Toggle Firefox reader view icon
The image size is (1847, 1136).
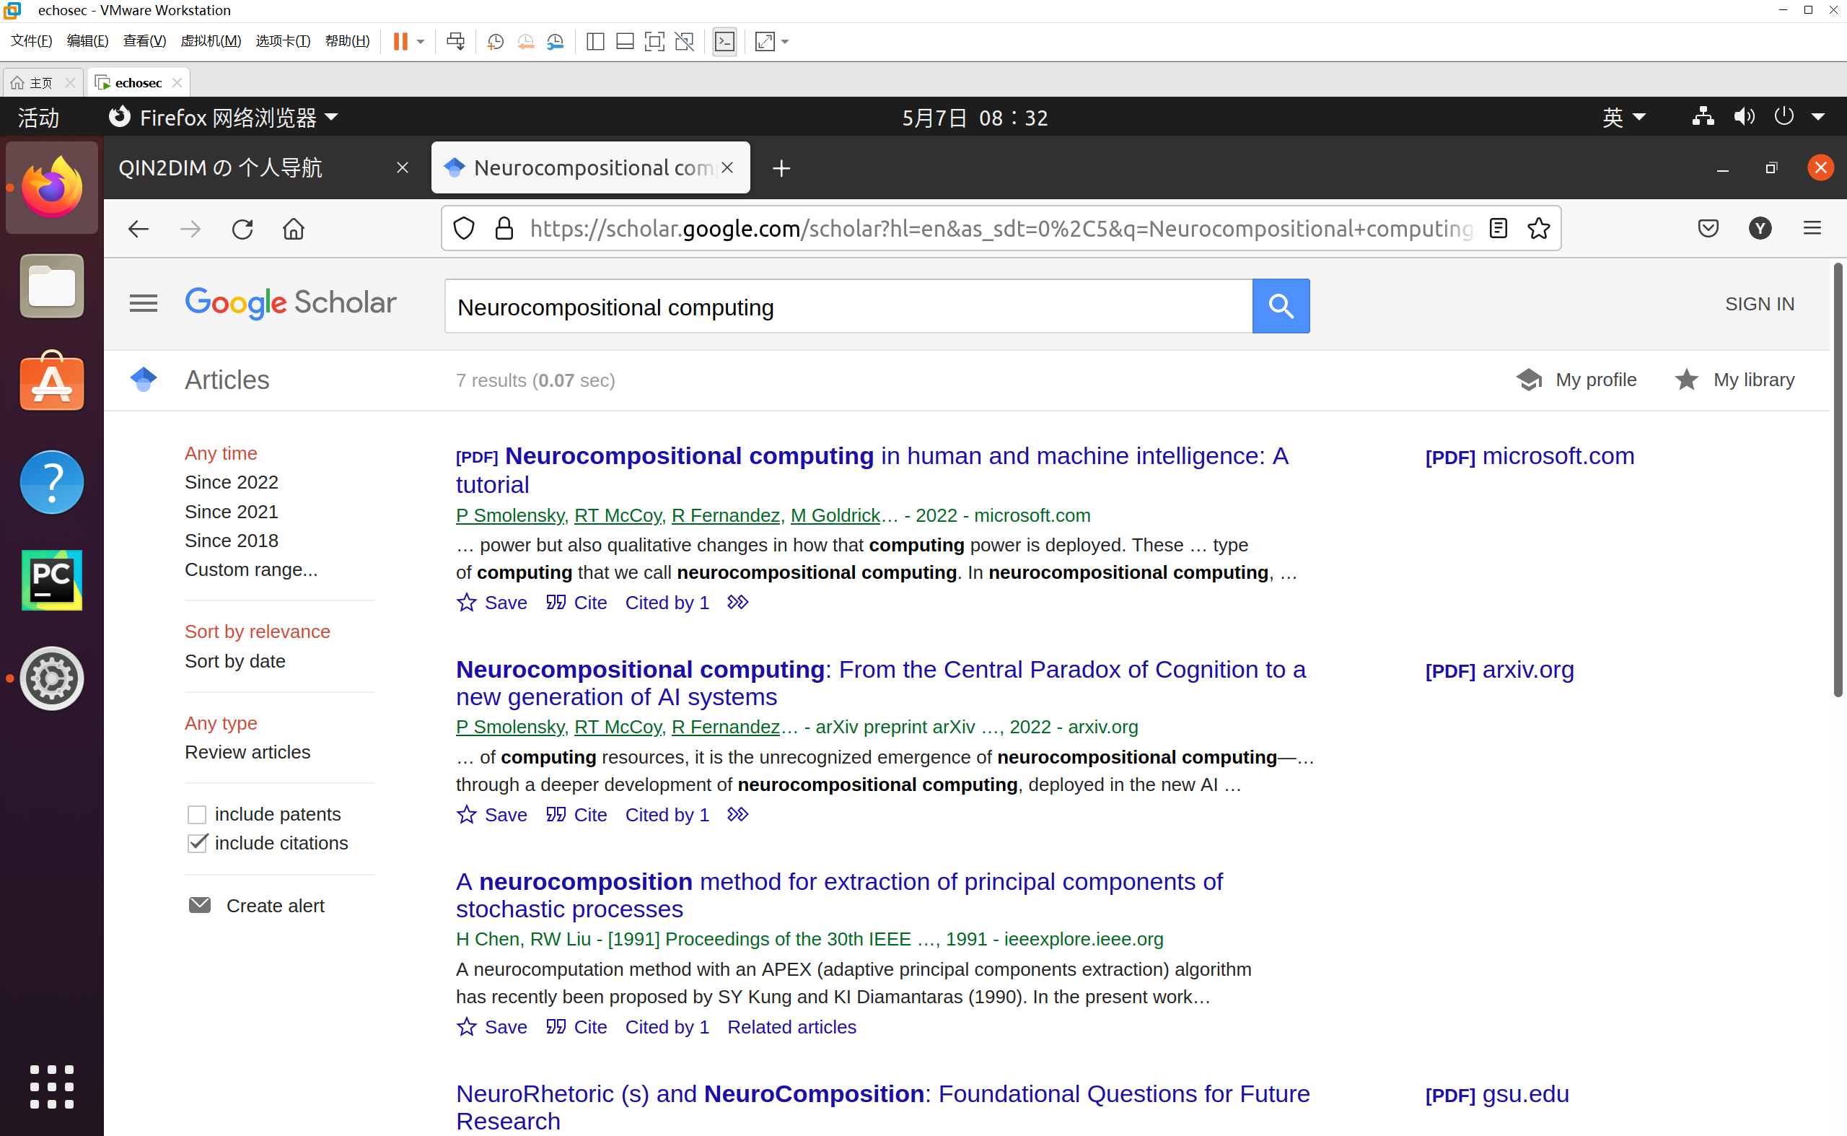(1498, 228)
